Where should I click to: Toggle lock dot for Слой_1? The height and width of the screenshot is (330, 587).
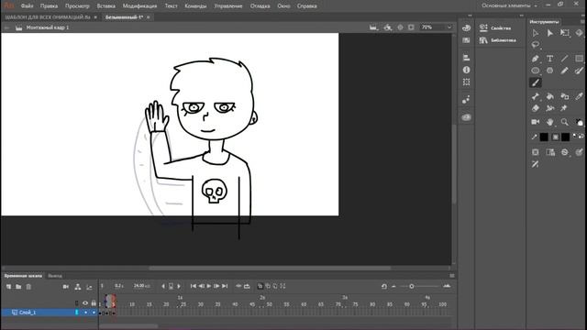94,313
